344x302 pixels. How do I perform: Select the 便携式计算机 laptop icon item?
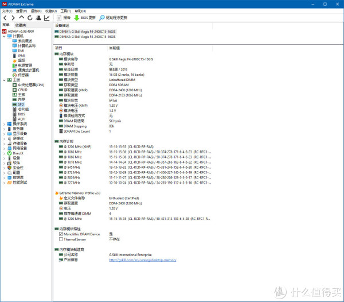tap(26, 70)
